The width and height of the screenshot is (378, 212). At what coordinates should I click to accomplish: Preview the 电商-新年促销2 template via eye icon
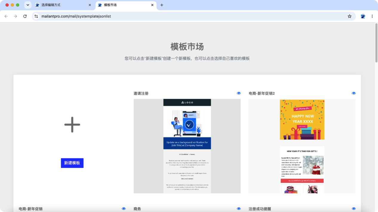click(354, 93)
